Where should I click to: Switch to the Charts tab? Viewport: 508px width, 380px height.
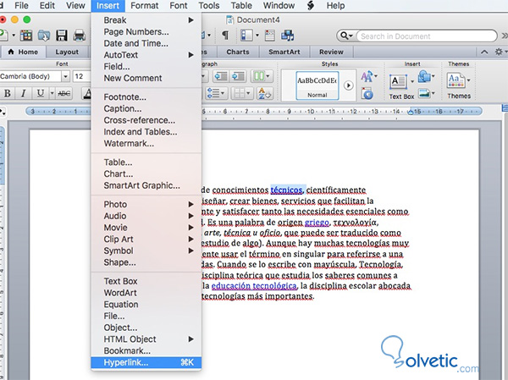coord(238,52)
